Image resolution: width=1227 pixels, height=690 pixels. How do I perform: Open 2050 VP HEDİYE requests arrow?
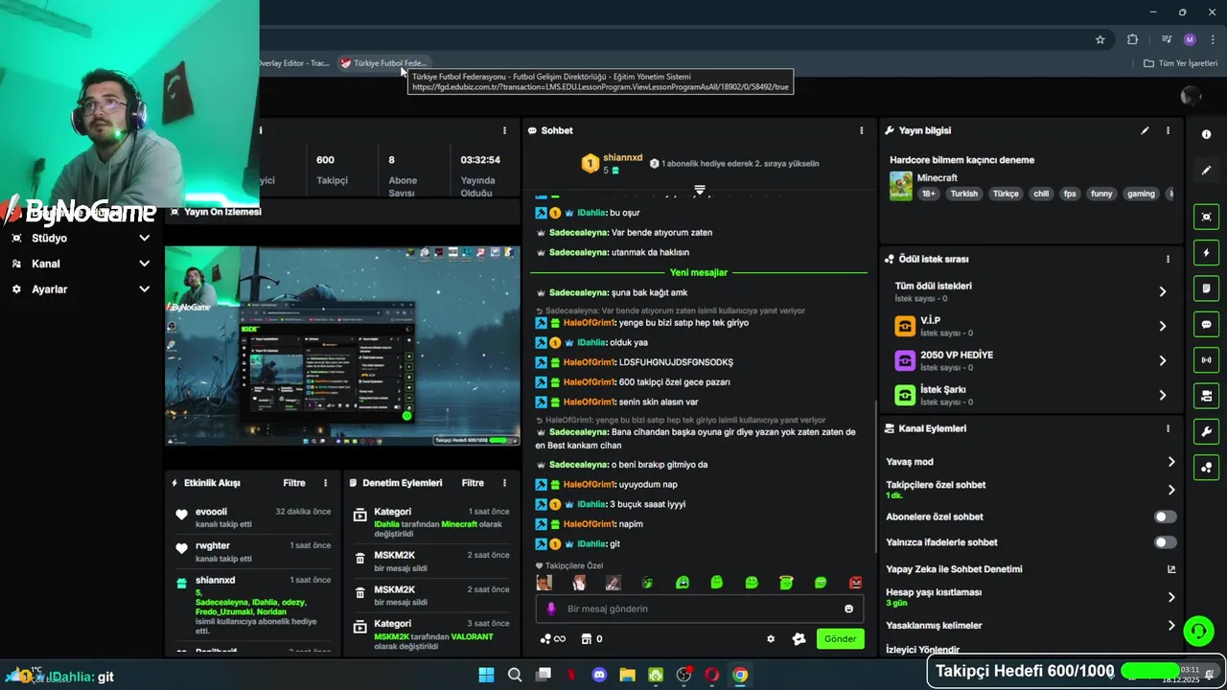pyautogui.click(x=1162, y=360)
